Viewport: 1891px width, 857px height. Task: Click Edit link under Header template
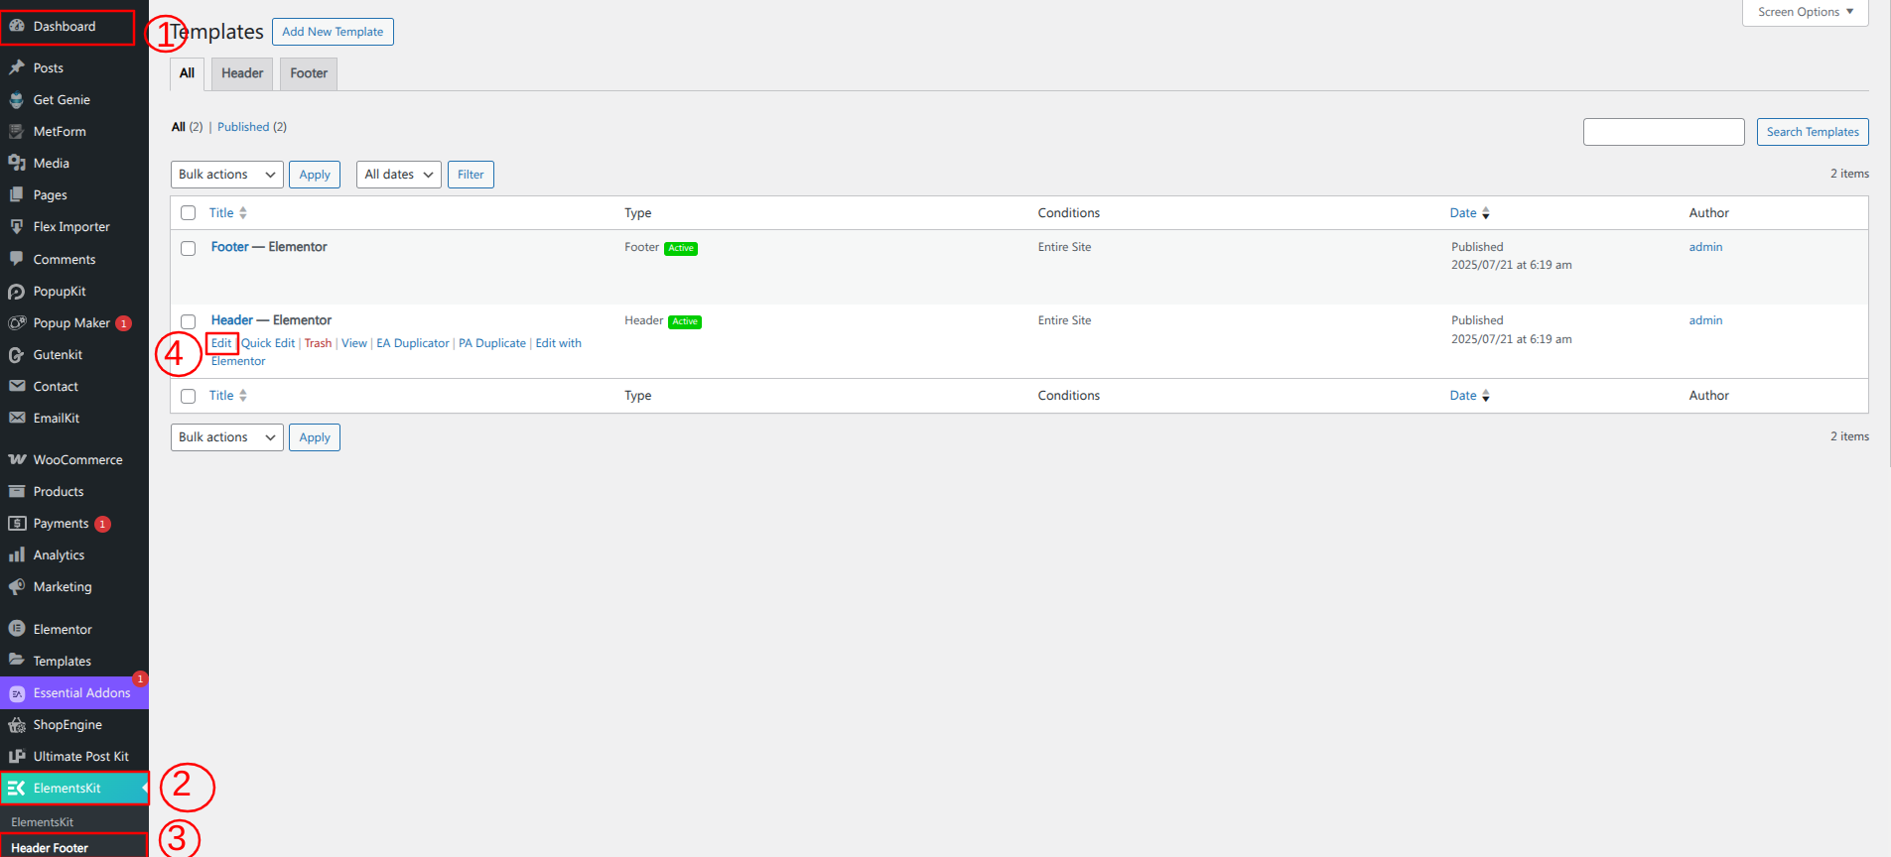pyautogui.click(x=221, y=343)
